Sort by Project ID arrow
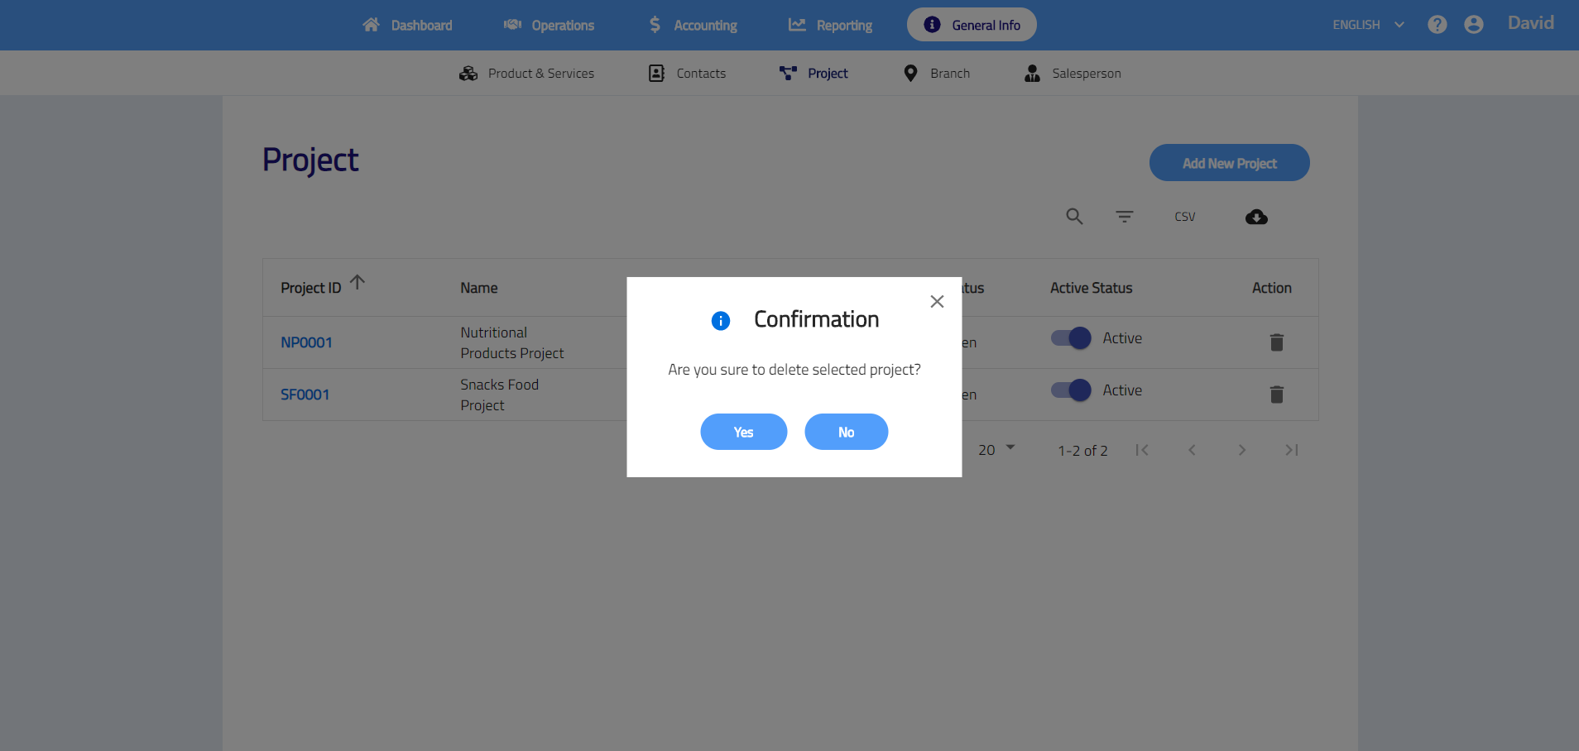 click(358, 283)
